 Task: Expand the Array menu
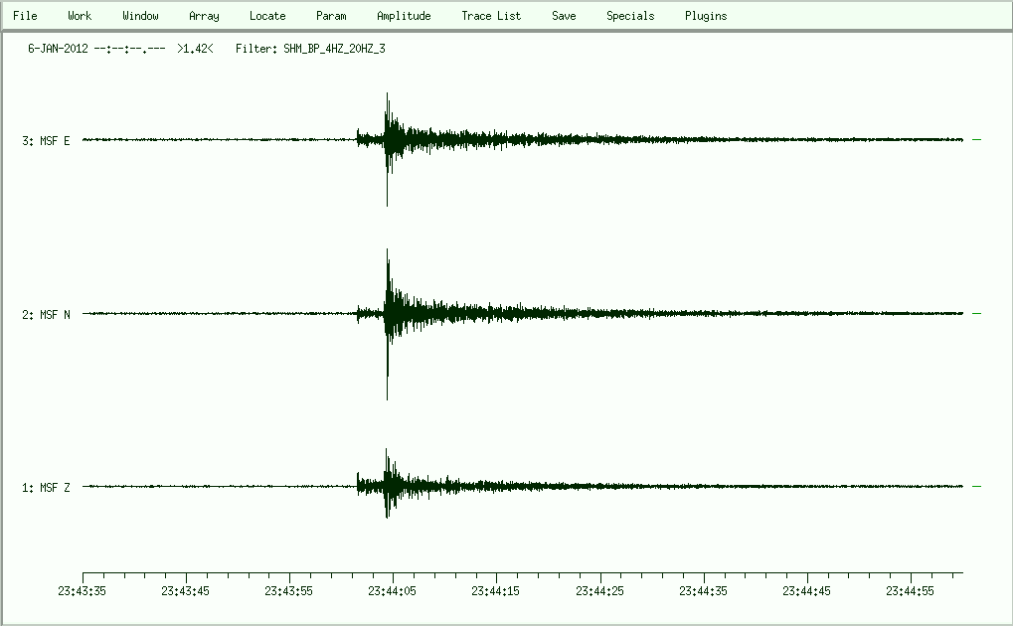[204, 16]
